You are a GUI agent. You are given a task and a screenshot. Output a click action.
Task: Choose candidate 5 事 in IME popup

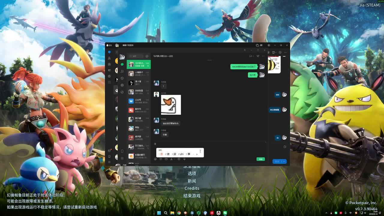coord(188,154)
